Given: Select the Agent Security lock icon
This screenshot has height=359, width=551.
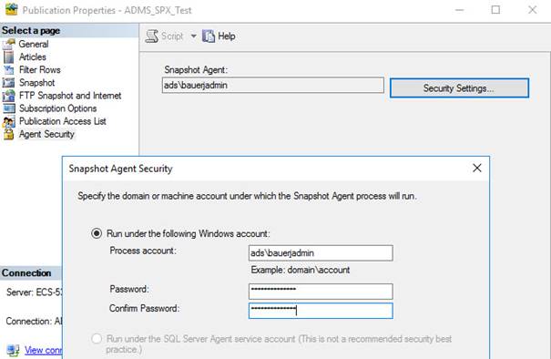Looking at the screenshot, I should 8,134.
